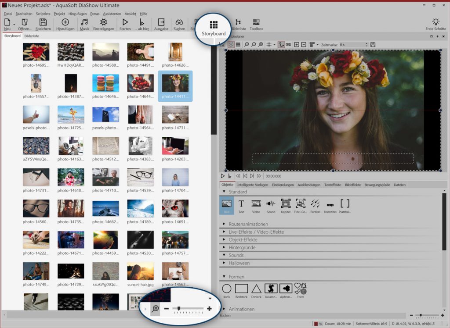Click Erste Schritte button
This screenshot has width=450, height=328.
point(435,24)
